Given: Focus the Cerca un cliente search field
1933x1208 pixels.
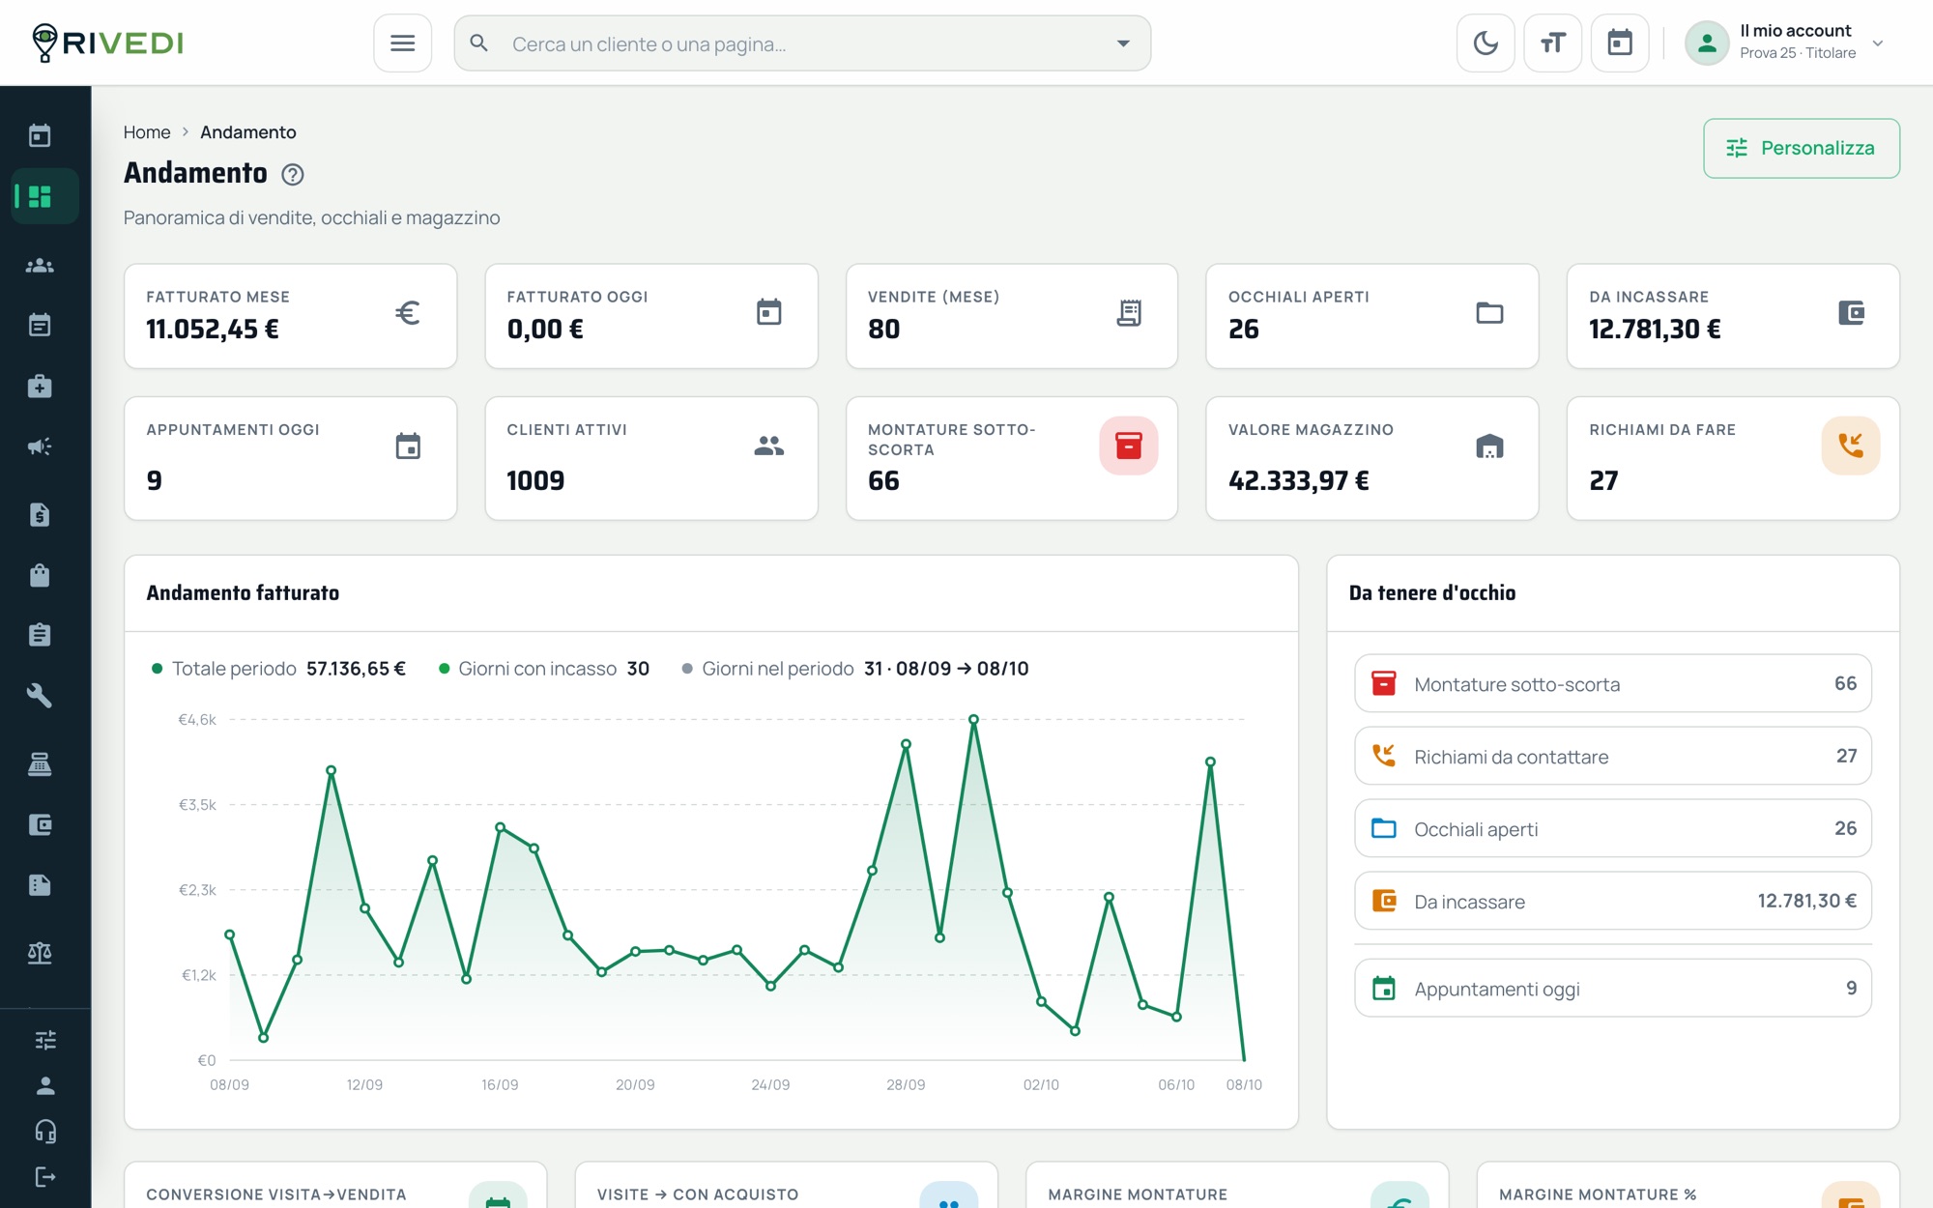Looking at the screenshot, I should (x=802, y=43).
